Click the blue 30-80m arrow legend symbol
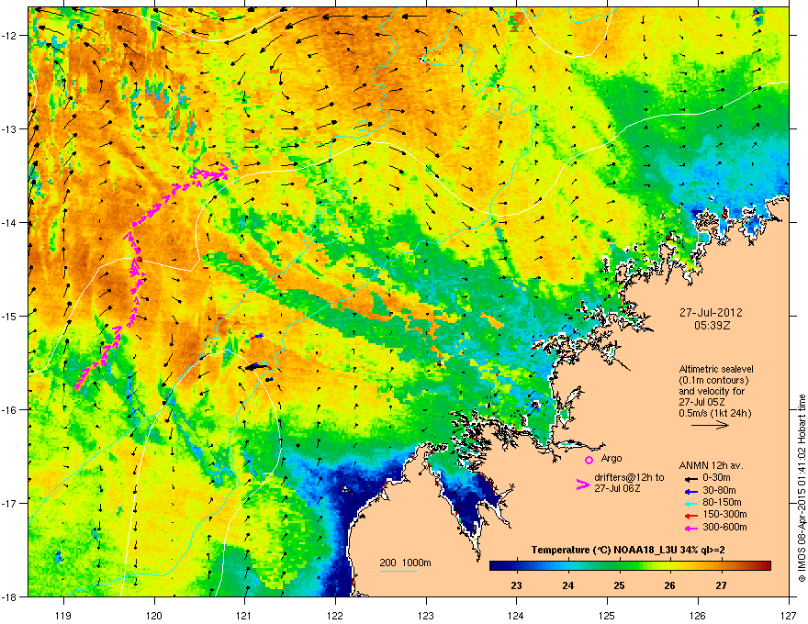 point(690,491)
